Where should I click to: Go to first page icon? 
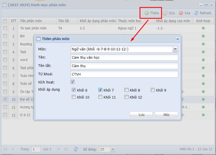click(5, 149)
